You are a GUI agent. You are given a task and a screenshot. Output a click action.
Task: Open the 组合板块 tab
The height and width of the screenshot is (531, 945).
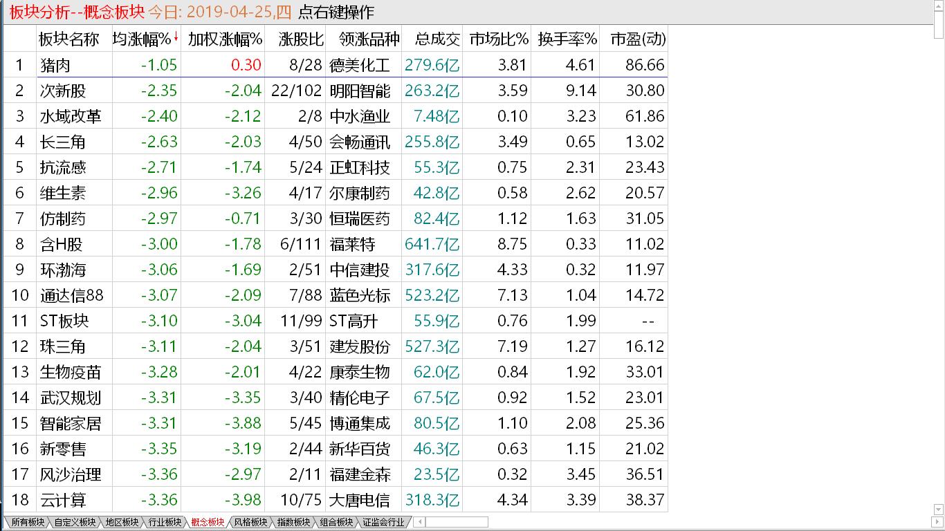[x=336, y=523]
